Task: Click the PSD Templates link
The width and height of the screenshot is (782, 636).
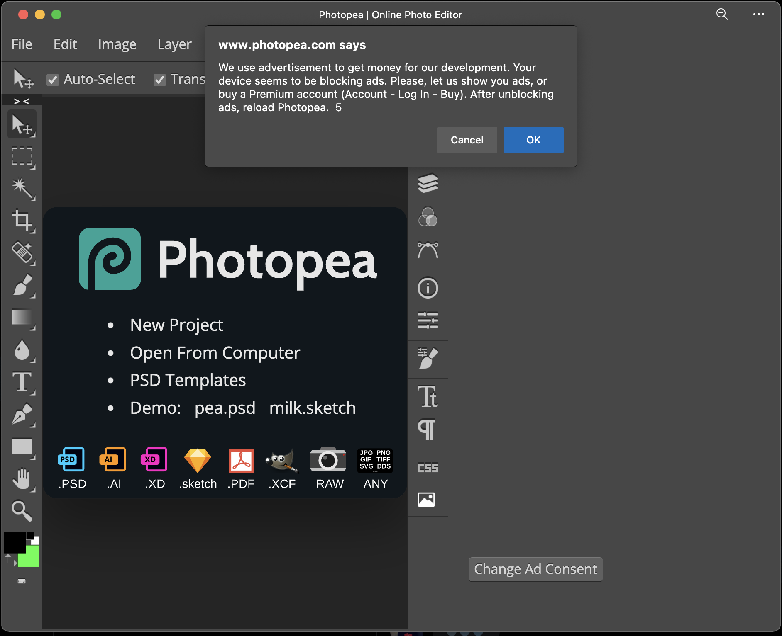Action: coord(188,380)
